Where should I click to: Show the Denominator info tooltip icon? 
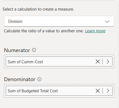(x=39, y=79)
